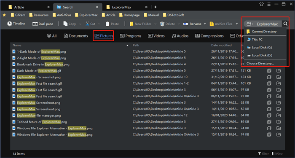Open the Filter option in status bar
Image resolution: width=295 pixels, height=158 pixels.
[x=263, y=154]
